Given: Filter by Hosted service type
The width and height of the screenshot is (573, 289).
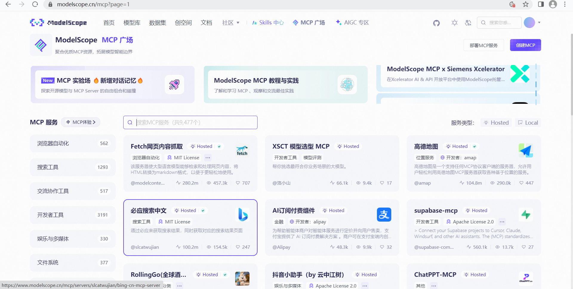Looking at the screenshot, I should (496, 123).
